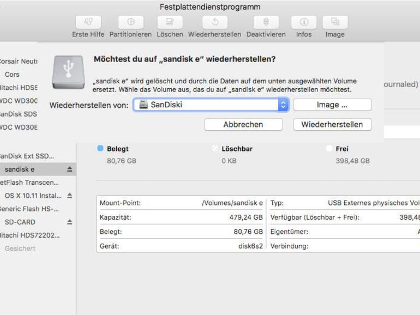The height and width of the screenshot is (315, 420).
Task: Click the 80,76 GB value under Belegt legend
Action: tap(122, 161)
